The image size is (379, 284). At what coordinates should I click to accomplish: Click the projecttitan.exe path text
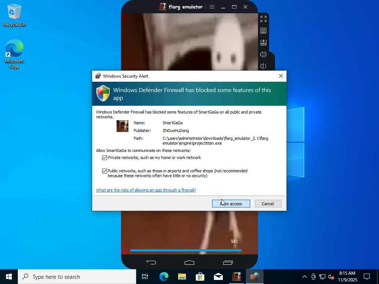point(215,141)
